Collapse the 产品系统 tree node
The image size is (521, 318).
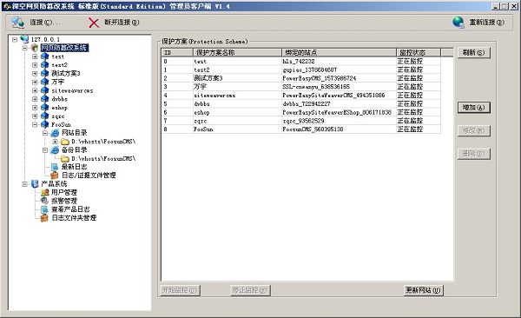[x=25, y=184]
